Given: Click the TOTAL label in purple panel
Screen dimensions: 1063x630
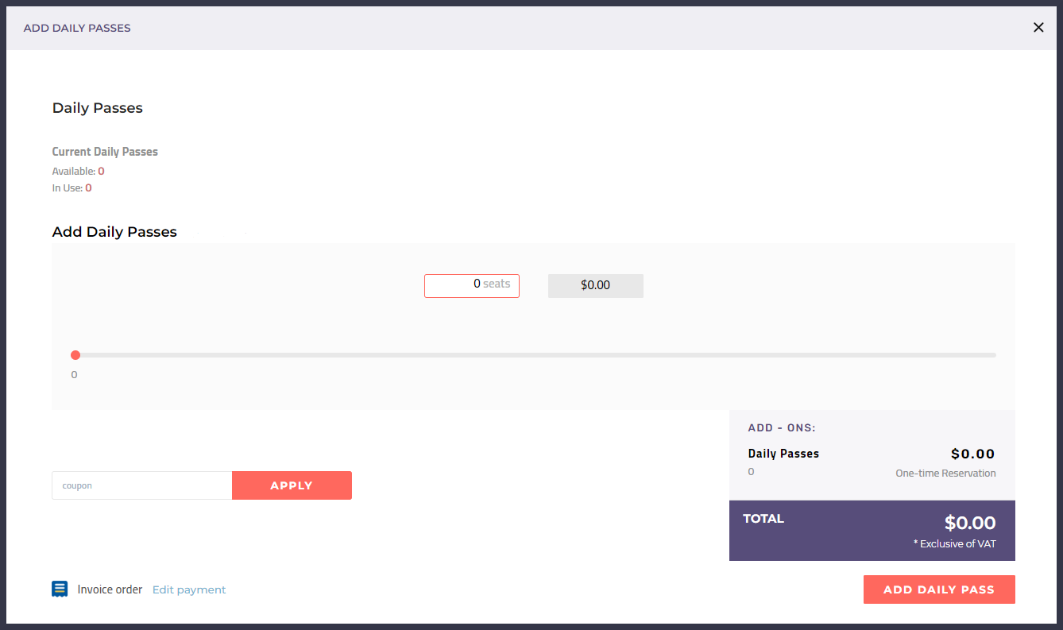Looking at the screenshot, I should click(763, 519).
